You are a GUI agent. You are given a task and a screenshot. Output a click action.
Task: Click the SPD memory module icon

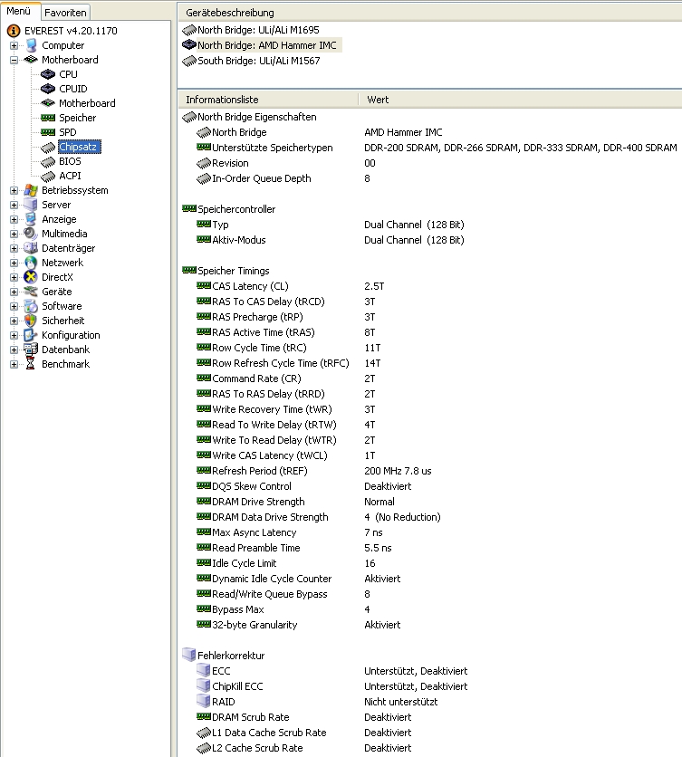48,132
